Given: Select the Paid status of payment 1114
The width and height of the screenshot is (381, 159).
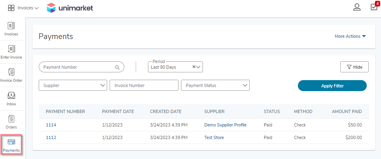Looking at the screenshot, I should [268, 125].
